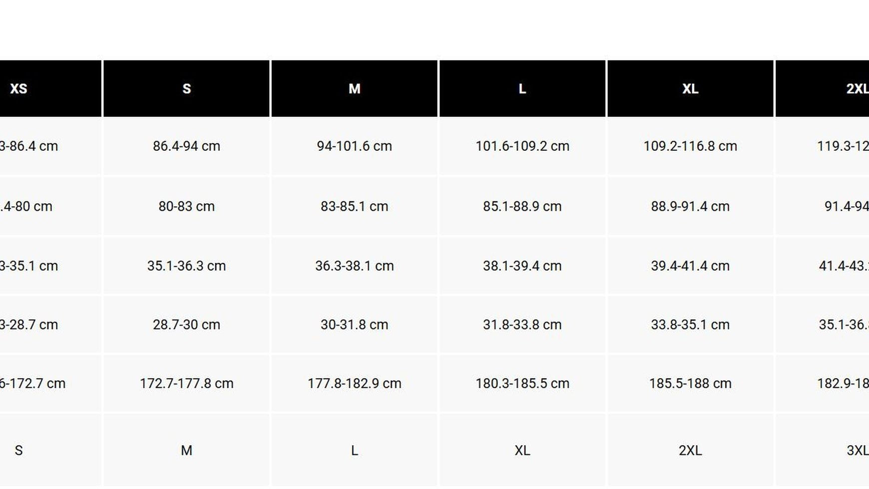869x489 pixels.
Task: Select the S column header cell
Action: coord(186,89)
